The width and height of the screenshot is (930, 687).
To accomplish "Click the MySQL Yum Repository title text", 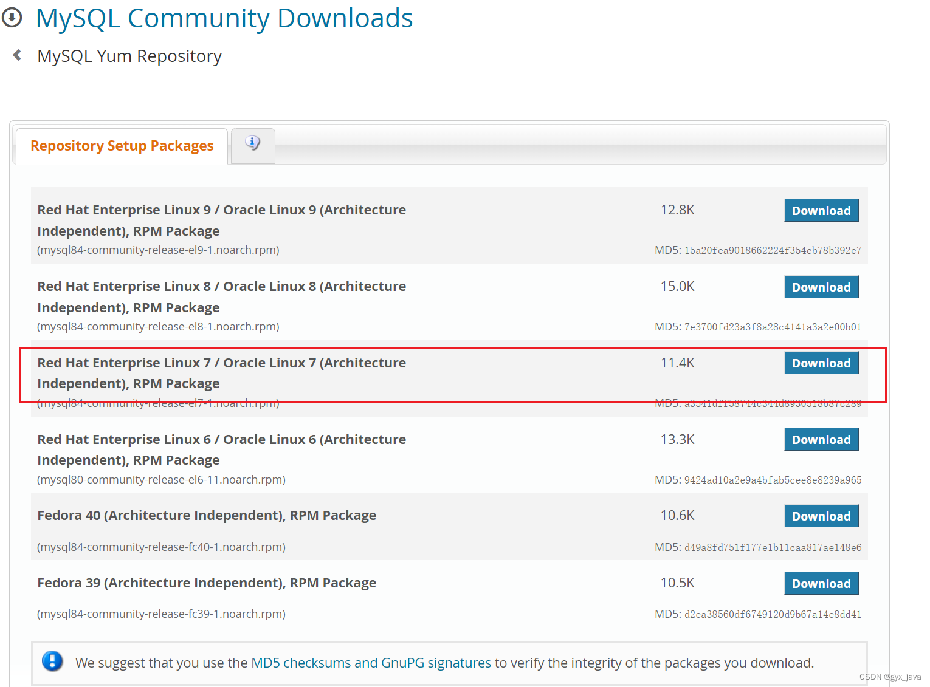I will click(x=129, y=56).
